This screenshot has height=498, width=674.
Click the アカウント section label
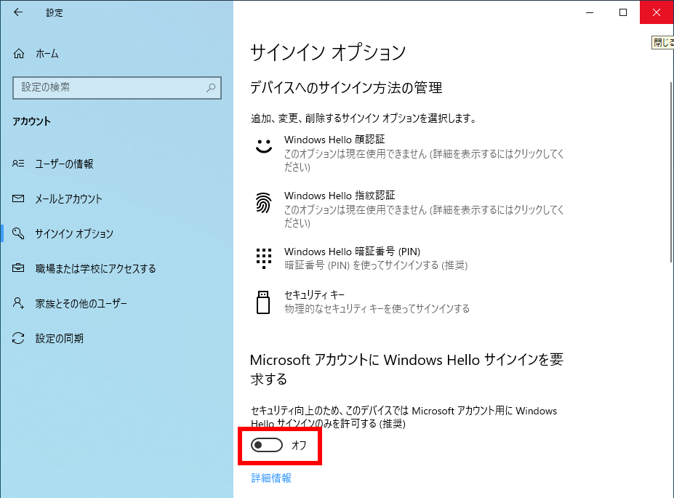pyautogui.click(x=31, y=121)
